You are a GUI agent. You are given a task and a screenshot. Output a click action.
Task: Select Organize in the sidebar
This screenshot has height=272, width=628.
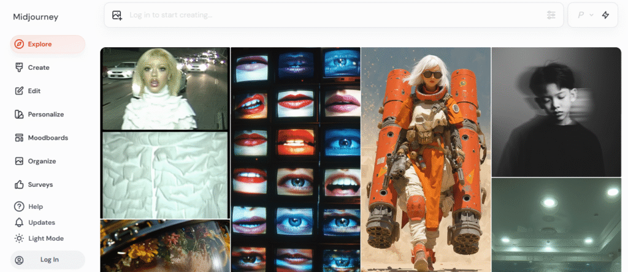48,161
